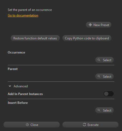Close the function dialog

pos(32,125)
